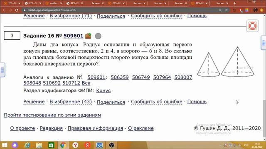Click the dark extension icon beside avatar

pos(255,10)
